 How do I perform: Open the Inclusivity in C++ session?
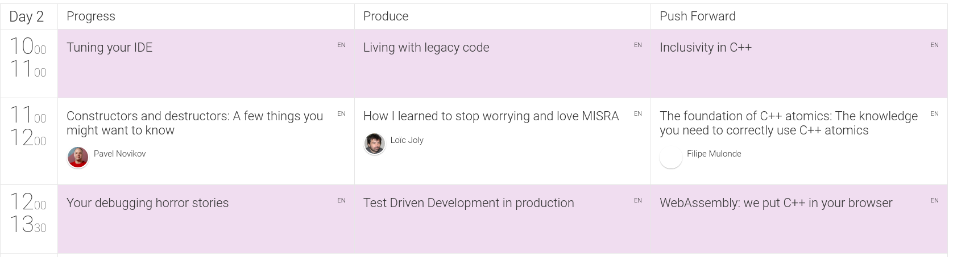[x=705, y=48]
